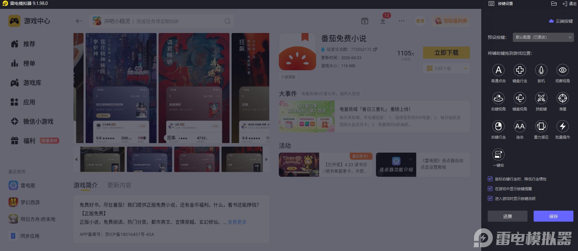Uncheck 进入游戏时显示按键说明 checkbox
This screenshot has height=251, width=578.
(490, 198)
